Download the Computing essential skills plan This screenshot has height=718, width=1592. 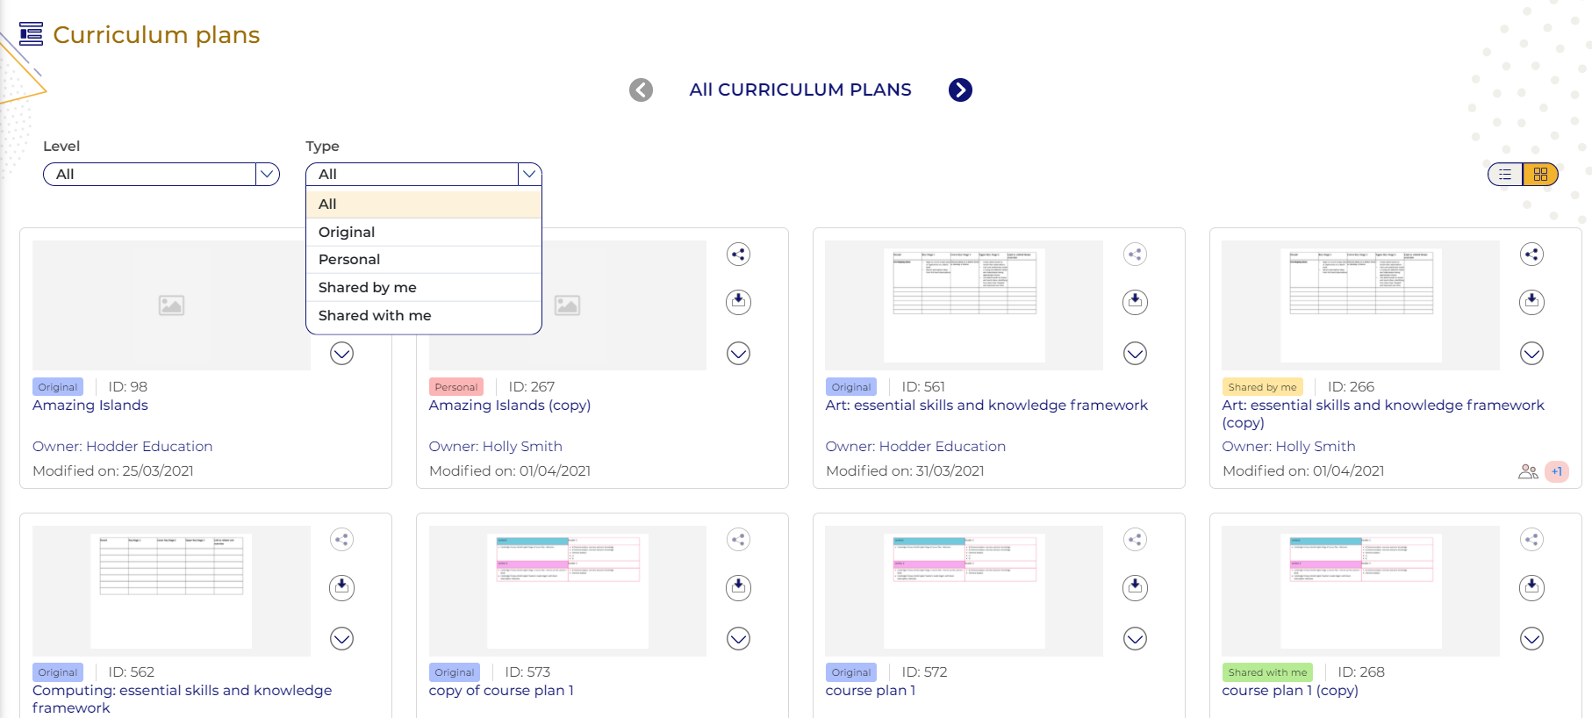(341, 587)
